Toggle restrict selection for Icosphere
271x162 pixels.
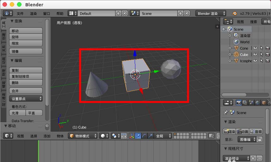pos(262,61)
